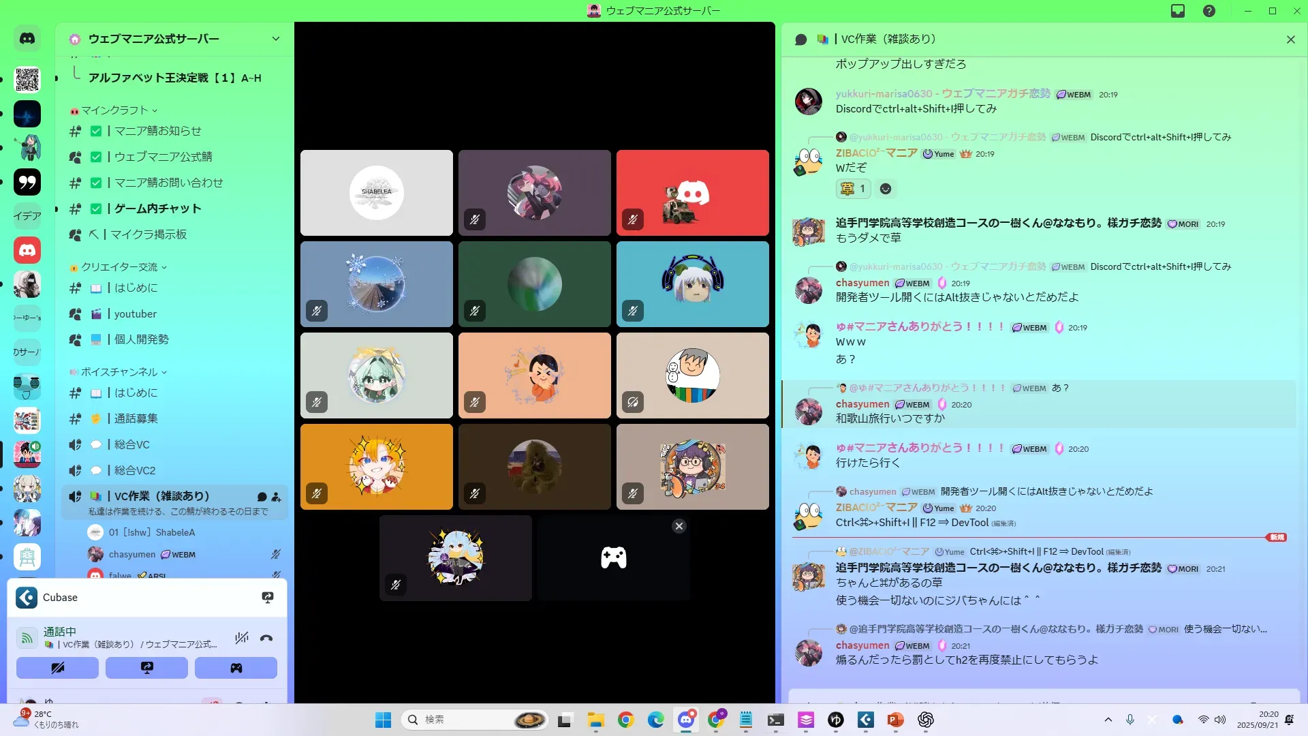Click chasyumen username in 和歌山旅行 message
1308x736 pixels.
point(862,404)
